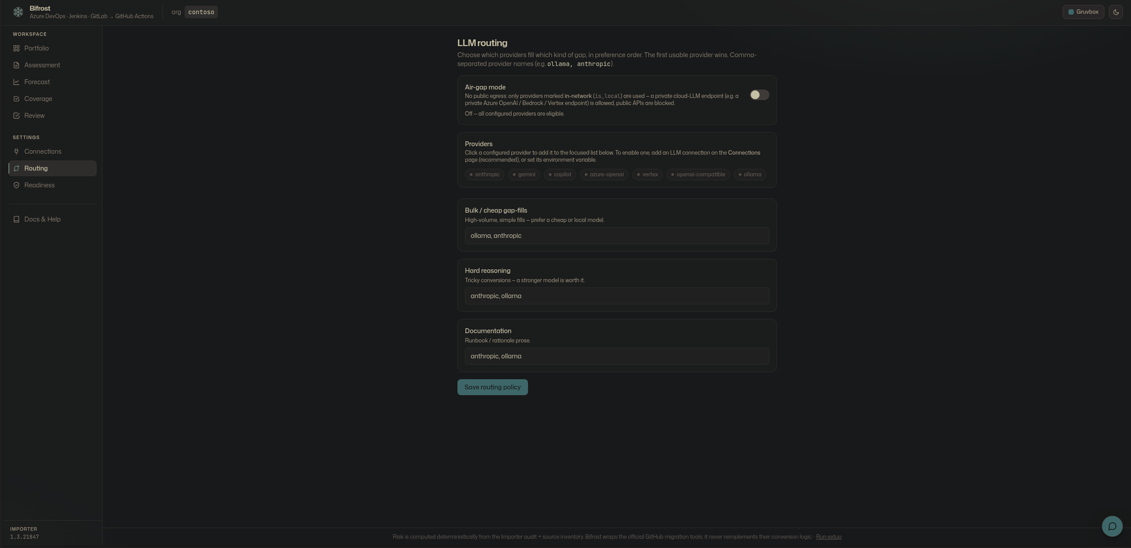
Task: Click the LLM routing heading
Action: coord(482,43)
